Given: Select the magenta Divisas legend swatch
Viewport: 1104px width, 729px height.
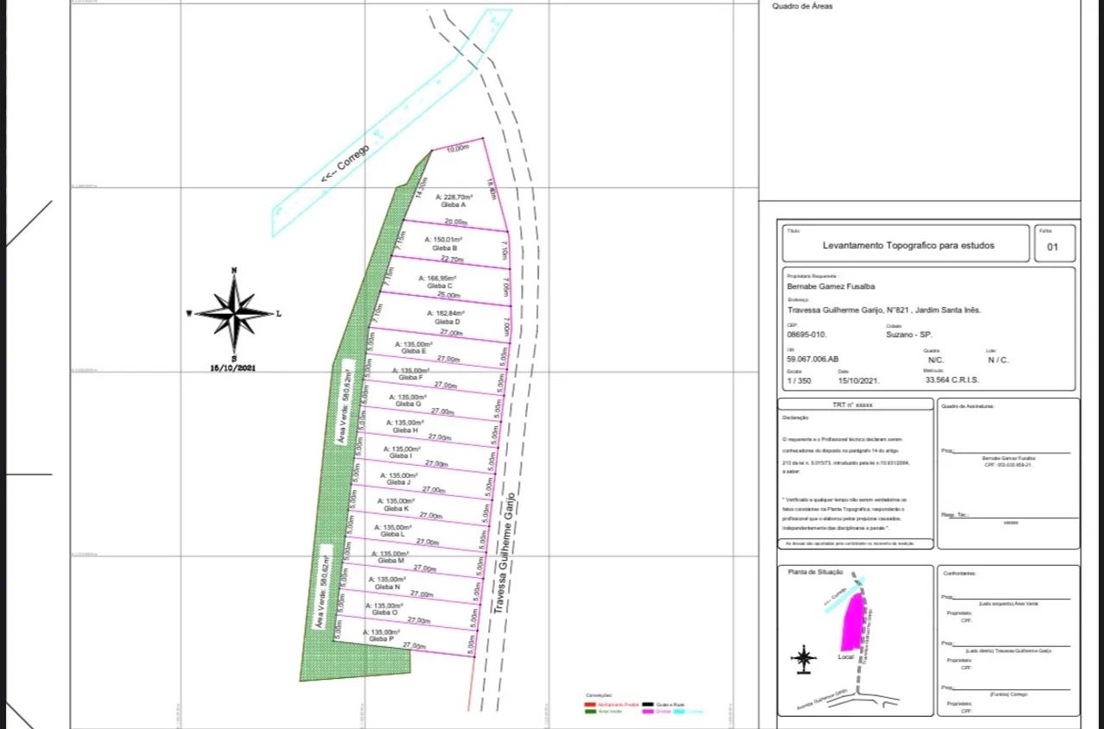Looking at the screenshot, I should (x=649, y=712).
